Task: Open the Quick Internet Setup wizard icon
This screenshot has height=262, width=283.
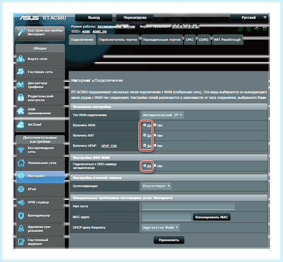Action: 21,32
